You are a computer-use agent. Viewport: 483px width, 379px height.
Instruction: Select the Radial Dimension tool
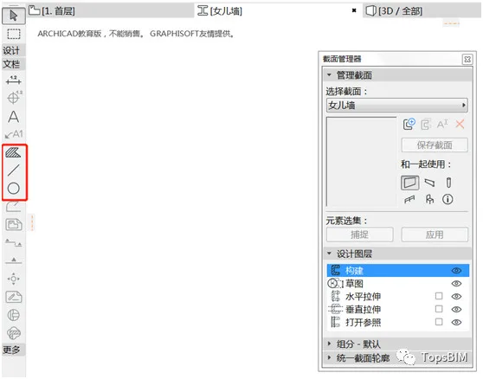tap(14, 98)
